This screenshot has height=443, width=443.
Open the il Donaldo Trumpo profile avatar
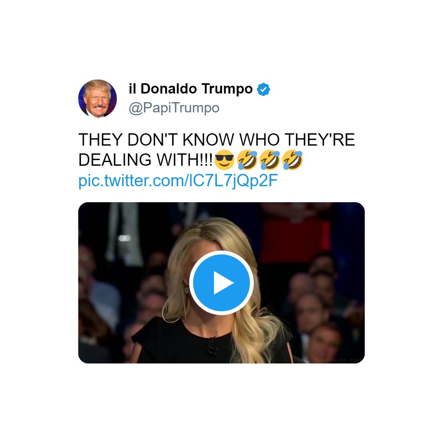(98, 98)
